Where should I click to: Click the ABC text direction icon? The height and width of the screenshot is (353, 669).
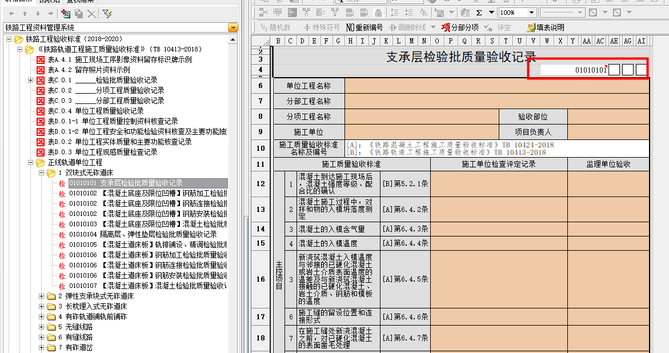(x=424, y=13)
